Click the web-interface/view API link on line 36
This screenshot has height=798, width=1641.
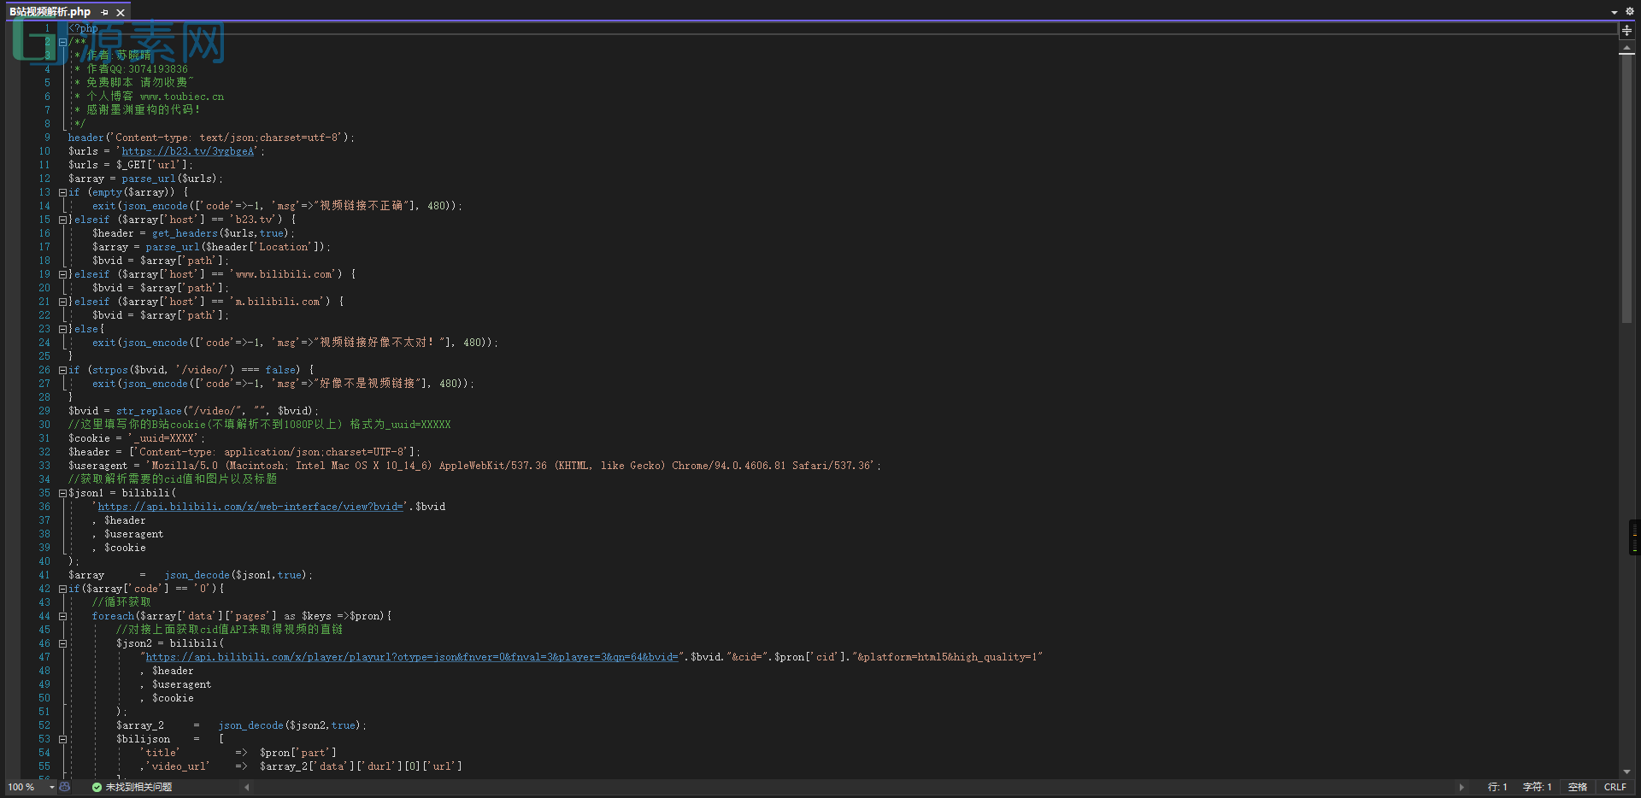coord(250,507)
